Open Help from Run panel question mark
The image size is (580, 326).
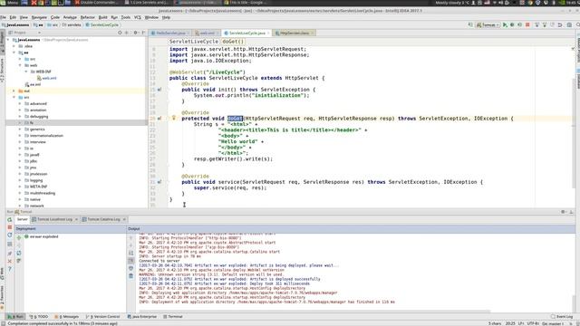click(x=10, y=269)
